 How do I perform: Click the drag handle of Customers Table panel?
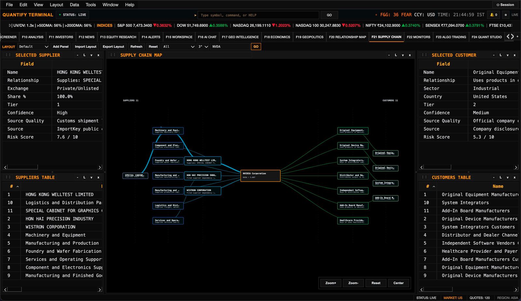[424, 177]
